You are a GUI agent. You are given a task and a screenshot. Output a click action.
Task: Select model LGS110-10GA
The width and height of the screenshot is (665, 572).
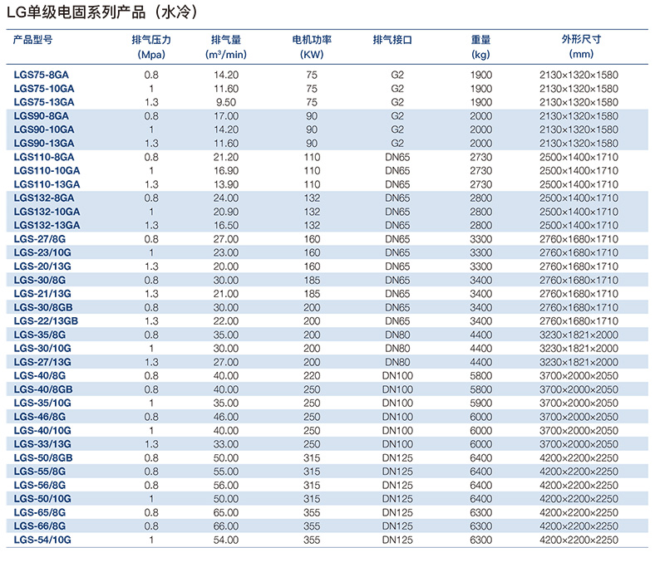47,171
